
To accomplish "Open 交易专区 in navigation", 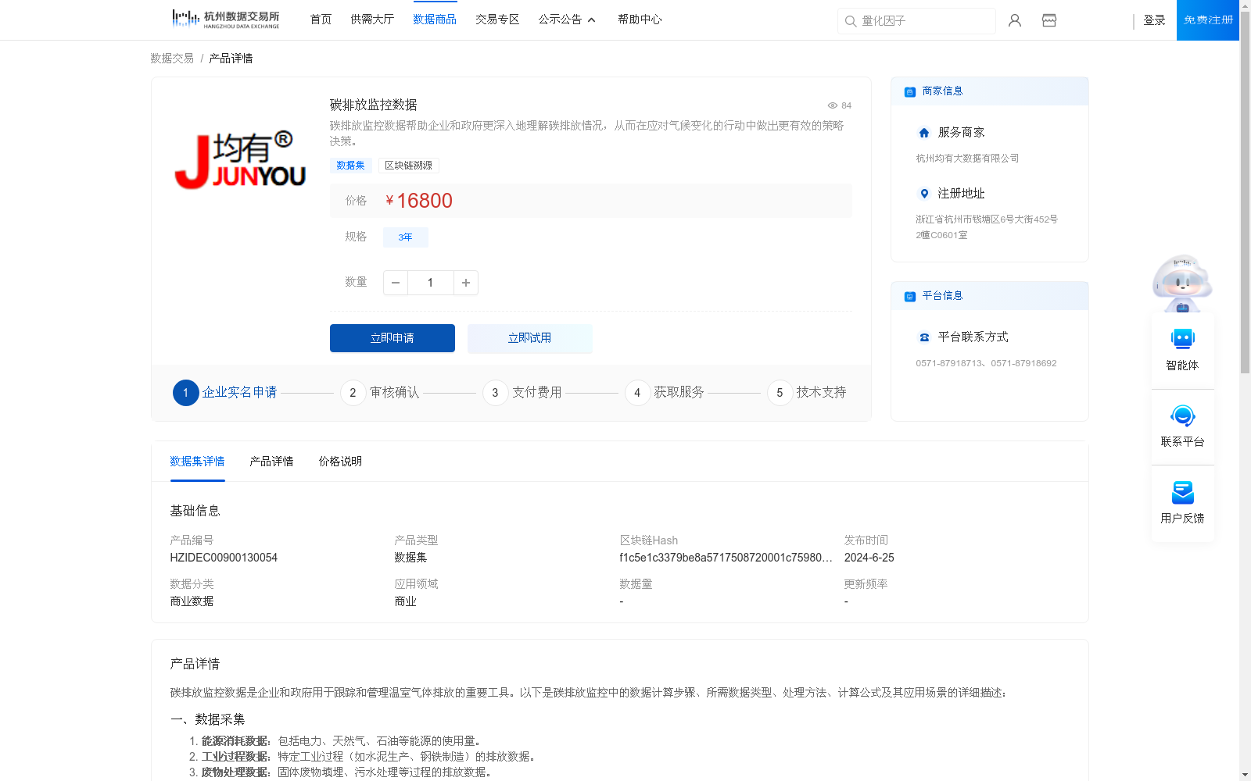I will 497,20.
